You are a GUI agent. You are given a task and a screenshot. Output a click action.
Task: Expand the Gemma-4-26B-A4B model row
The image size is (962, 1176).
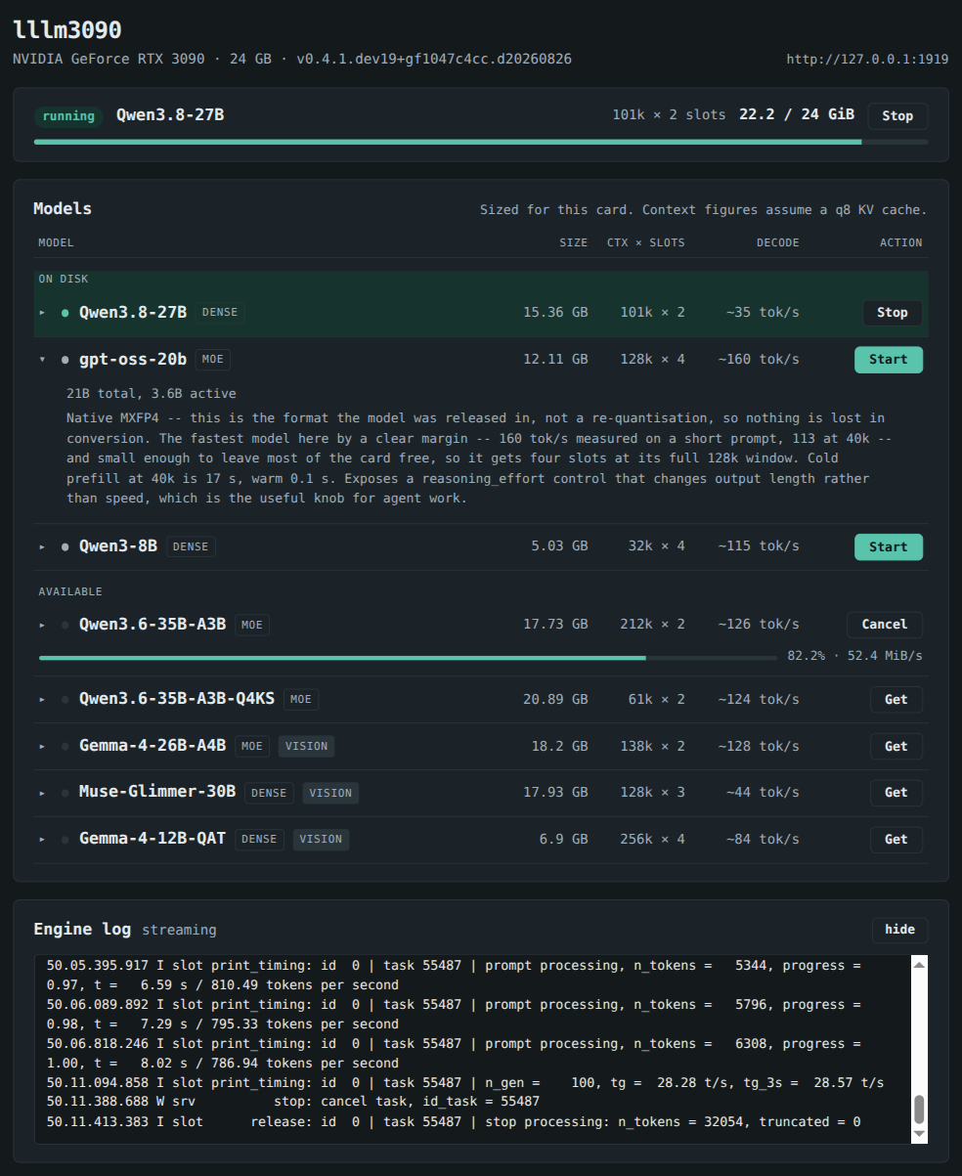42,747
